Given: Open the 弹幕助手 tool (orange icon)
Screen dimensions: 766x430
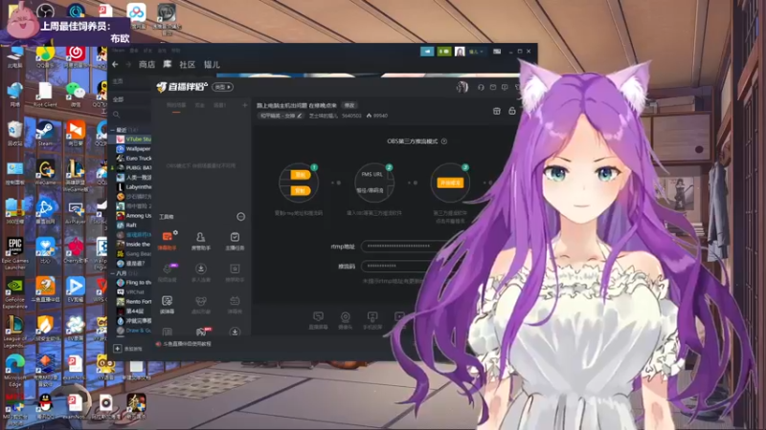Looking at the screenshot, I should click(167, 241).
